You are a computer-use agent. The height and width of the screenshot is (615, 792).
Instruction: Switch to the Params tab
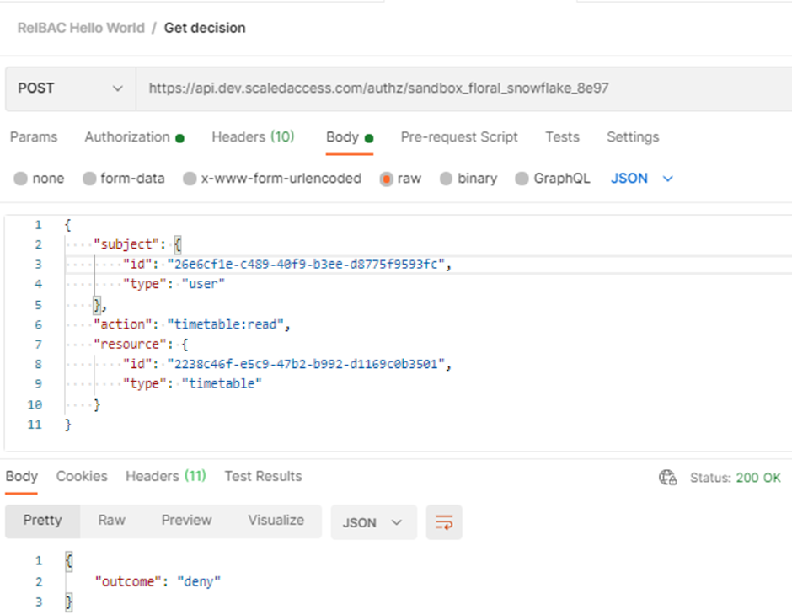[x=34, y=136]
